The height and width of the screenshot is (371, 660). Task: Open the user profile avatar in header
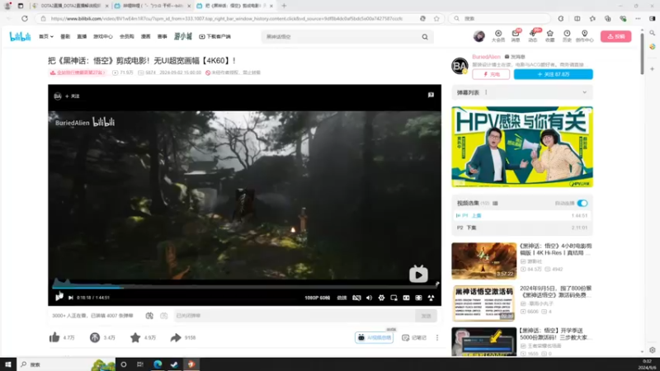click(479, 36)
